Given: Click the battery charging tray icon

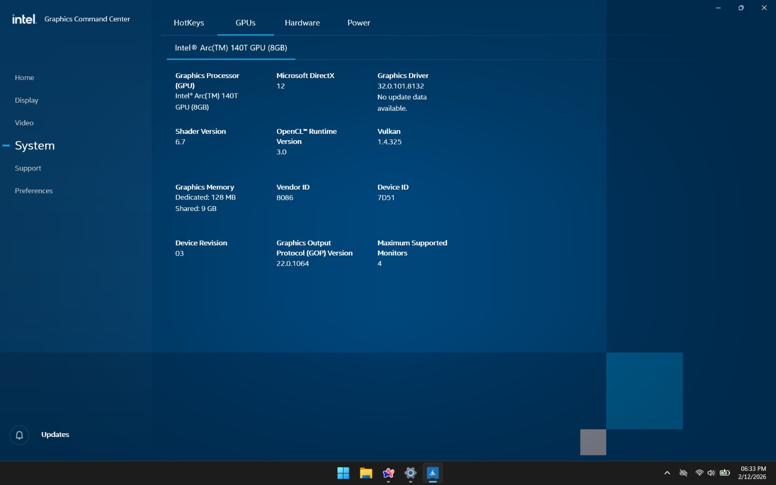Looking at the screenshot, I should coord(725,472).
